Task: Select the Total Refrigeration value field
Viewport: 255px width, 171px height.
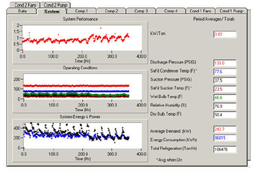Action: pyautogui.click(x=225, y=149)
